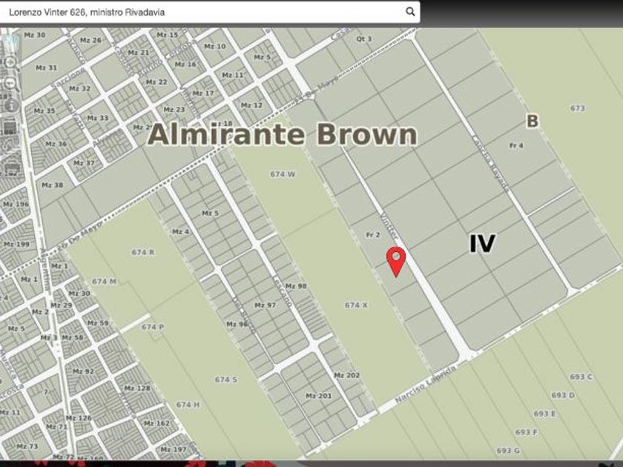Image resolution: width=623 pixels, height=467 pixels.
Task: Select parcel 673
Action: point(577,108)
